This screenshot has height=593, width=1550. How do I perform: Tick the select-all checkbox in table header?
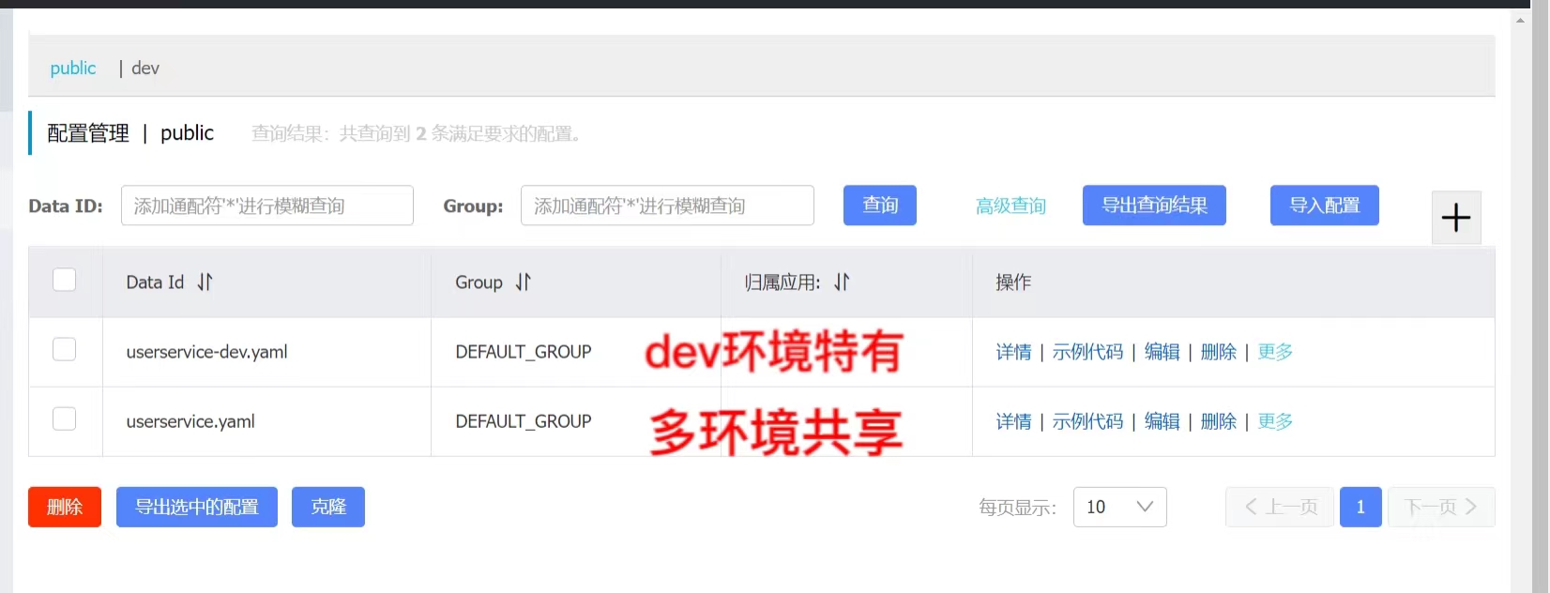click(65, 280)
